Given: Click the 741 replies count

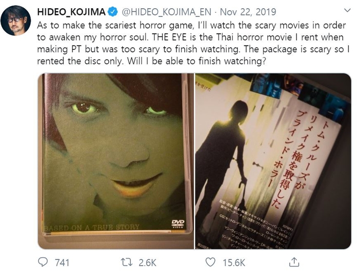Looking at the screenshot, I should tap(62, 263).
